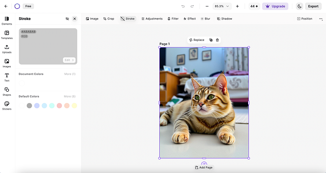Expand Document Colors via More (1)
This screenshot has width=326, height=173.
pos(70,74)
